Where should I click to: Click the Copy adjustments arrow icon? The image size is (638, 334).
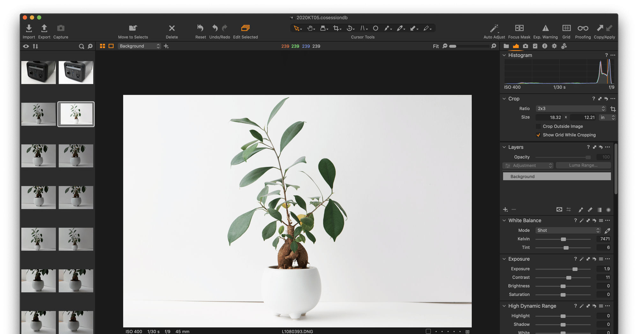(x=600, y=28)
